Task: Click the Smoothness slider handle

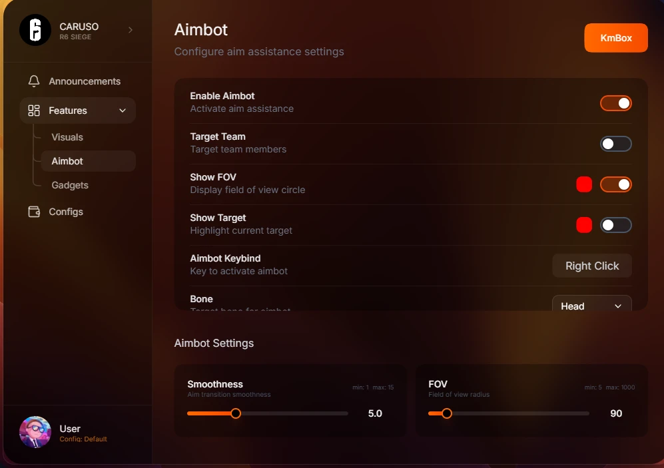Action: pyautogui.click(x=236, y=413)
